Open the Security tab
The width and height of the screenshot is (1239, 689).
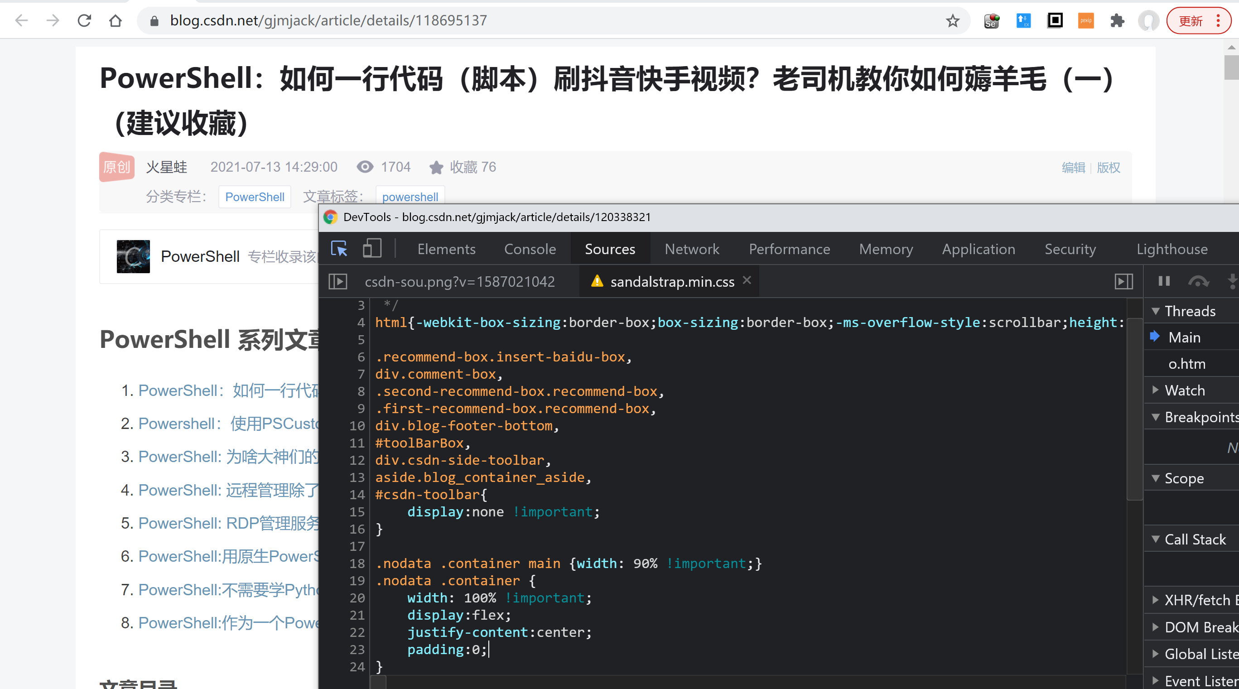coord(1070,249)
